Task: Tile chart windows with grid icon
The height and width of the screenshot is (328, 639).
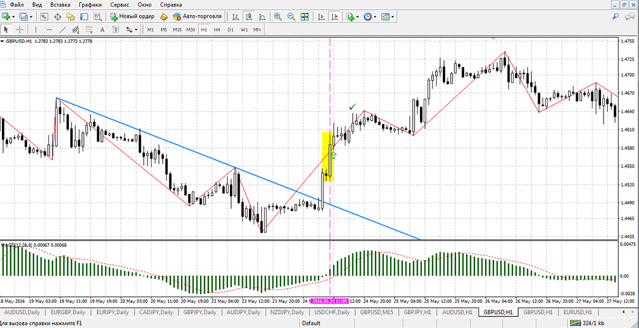Action: (x=305, y=17)
